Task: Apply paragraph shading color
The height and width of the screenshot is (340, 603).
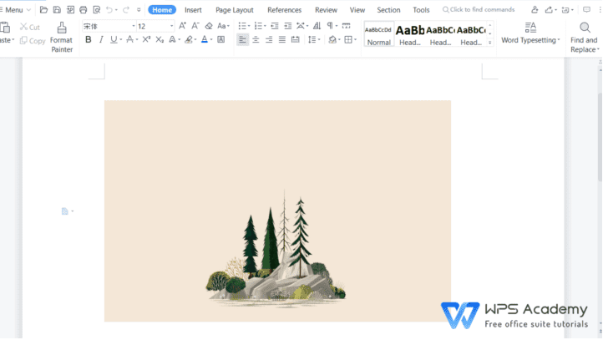Action: pos(332,39)
